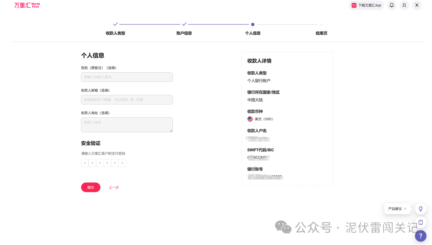
Task: Open the purple question mark help icon
Action: 420,236
